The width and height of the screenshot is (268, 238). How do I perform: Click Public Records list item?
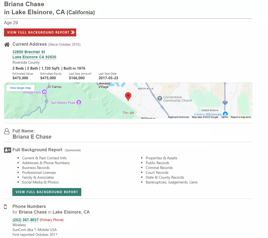pos(157,163)
